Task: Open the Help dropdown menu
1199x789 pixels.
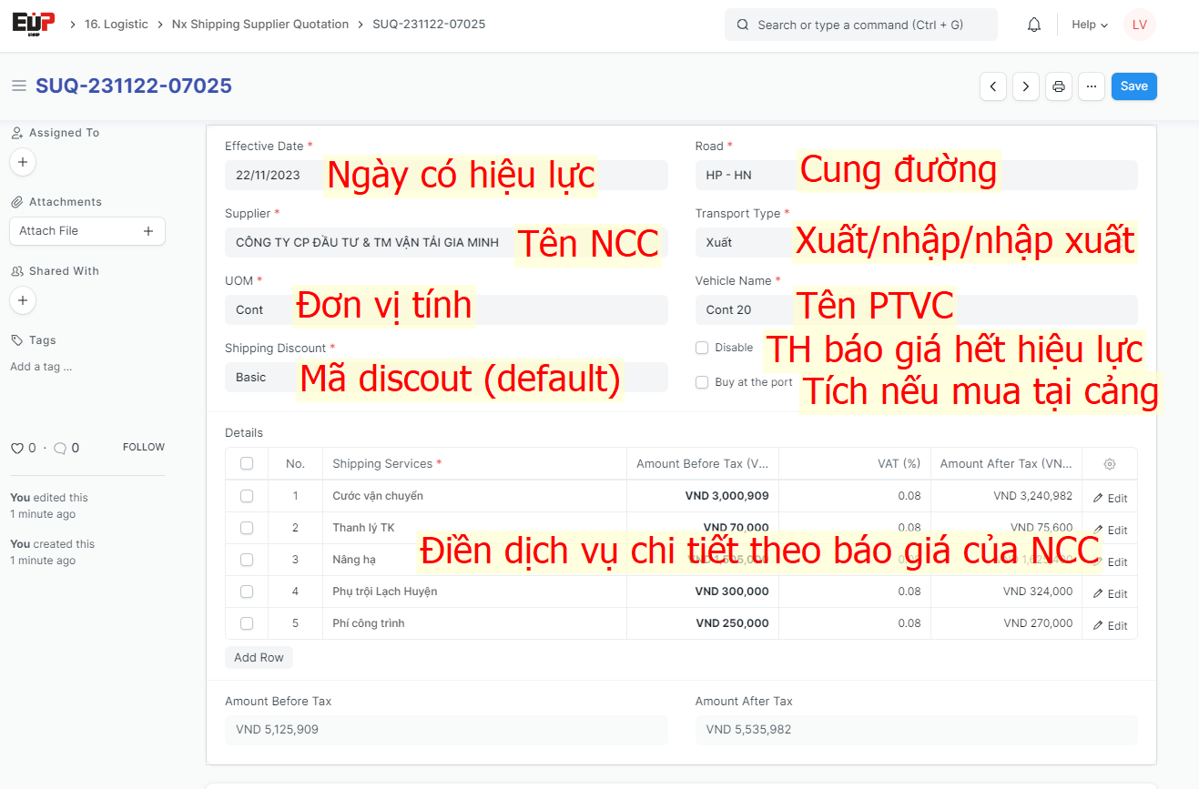Action: click(1089, 25)
